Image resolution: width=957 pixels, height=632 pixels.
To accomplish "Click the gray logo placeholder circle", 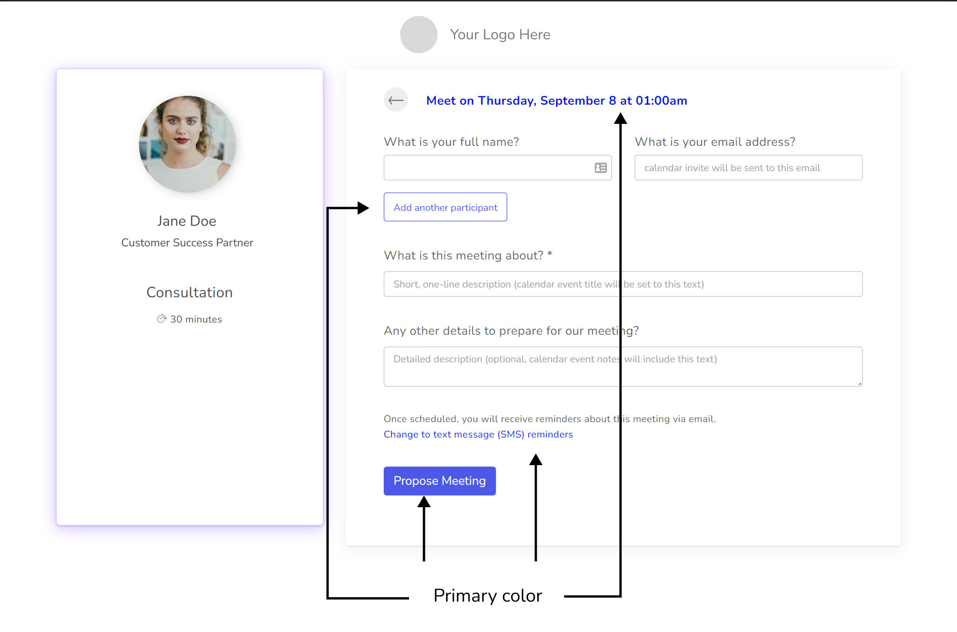I will tap(418, 35).
